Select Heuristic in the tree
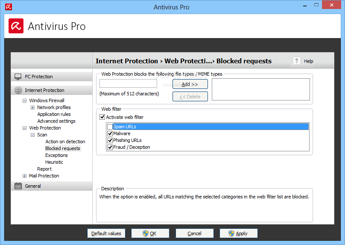Image resolution: width=345 pixels, height=245 pixels. click(54, 162)
